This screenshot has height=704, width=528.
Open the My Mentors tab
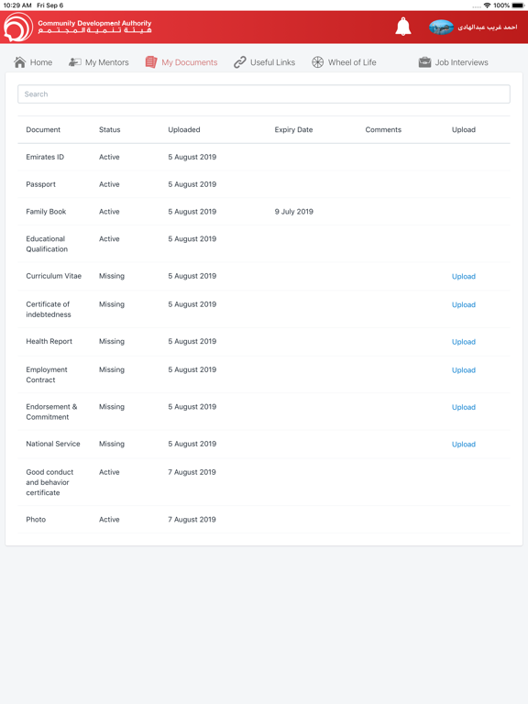click(x=98, y=62)
